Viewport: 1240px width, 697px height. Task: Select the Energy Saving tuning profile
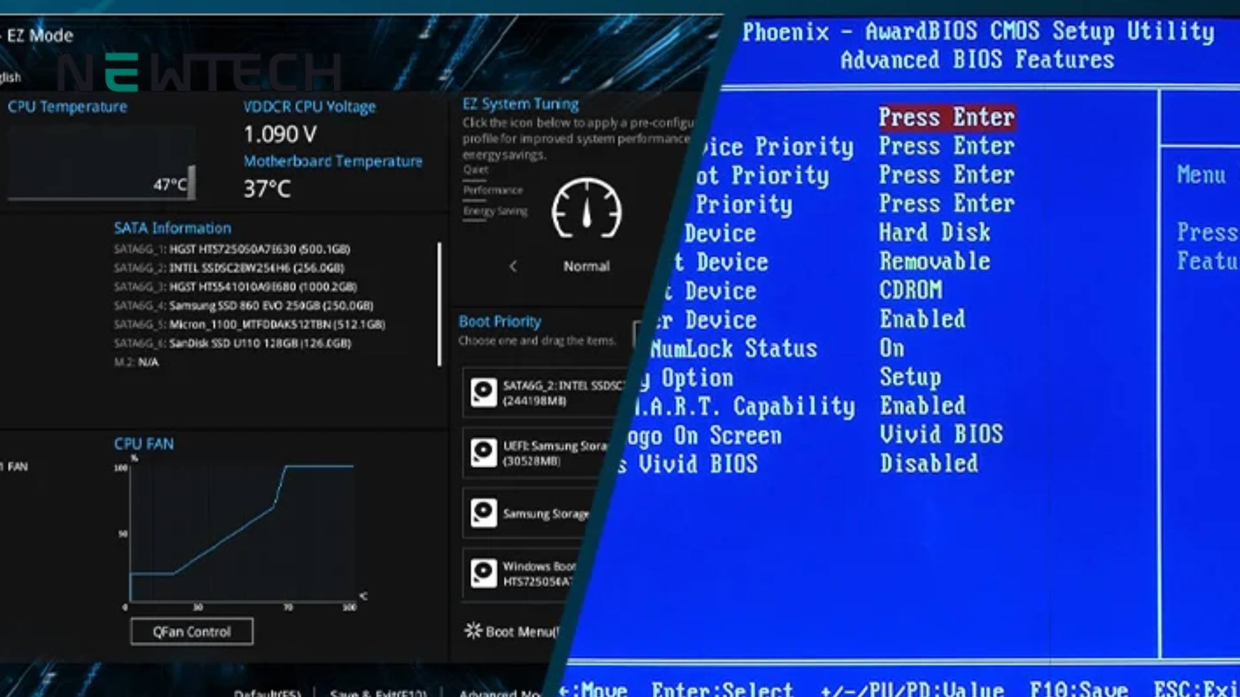click(x=495, y=211)
